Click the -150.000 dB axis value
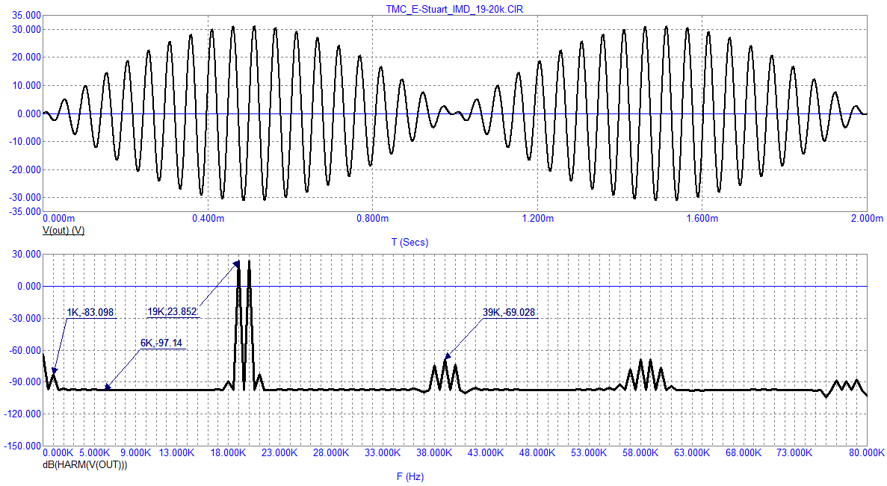887x486 pixels. tap(22, 446)
